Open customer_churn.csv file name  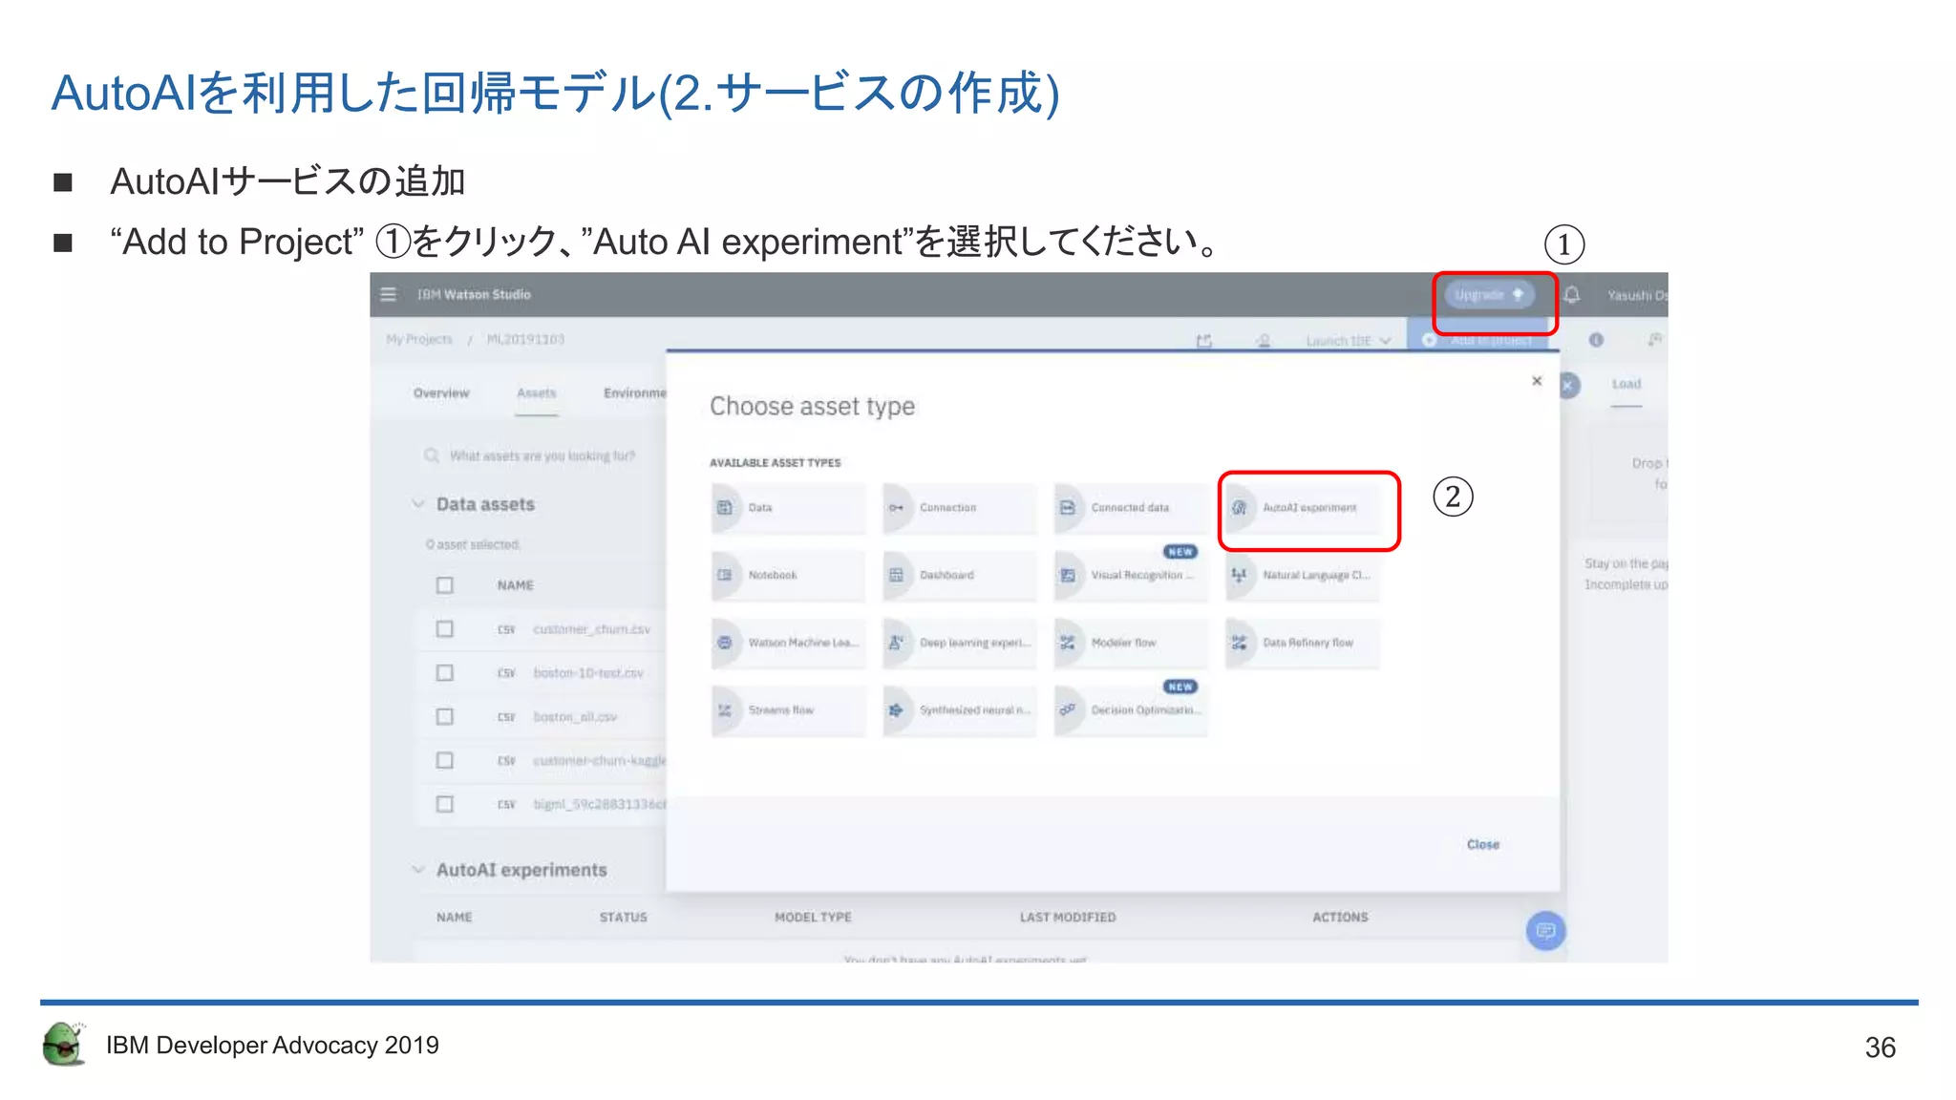tap(591, 629)
